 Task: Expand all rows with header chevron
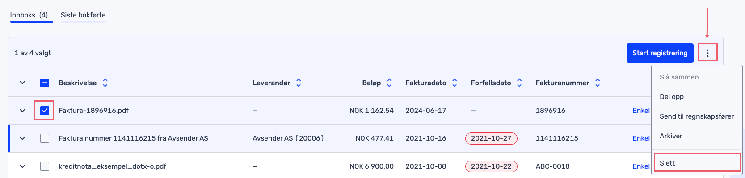[22, 83]
